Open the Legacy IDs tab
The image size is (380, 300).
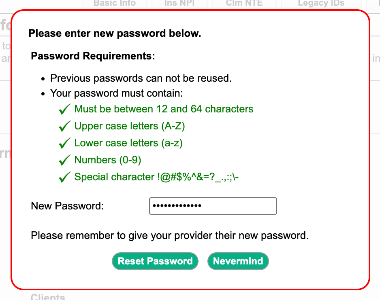coord(321,3)
